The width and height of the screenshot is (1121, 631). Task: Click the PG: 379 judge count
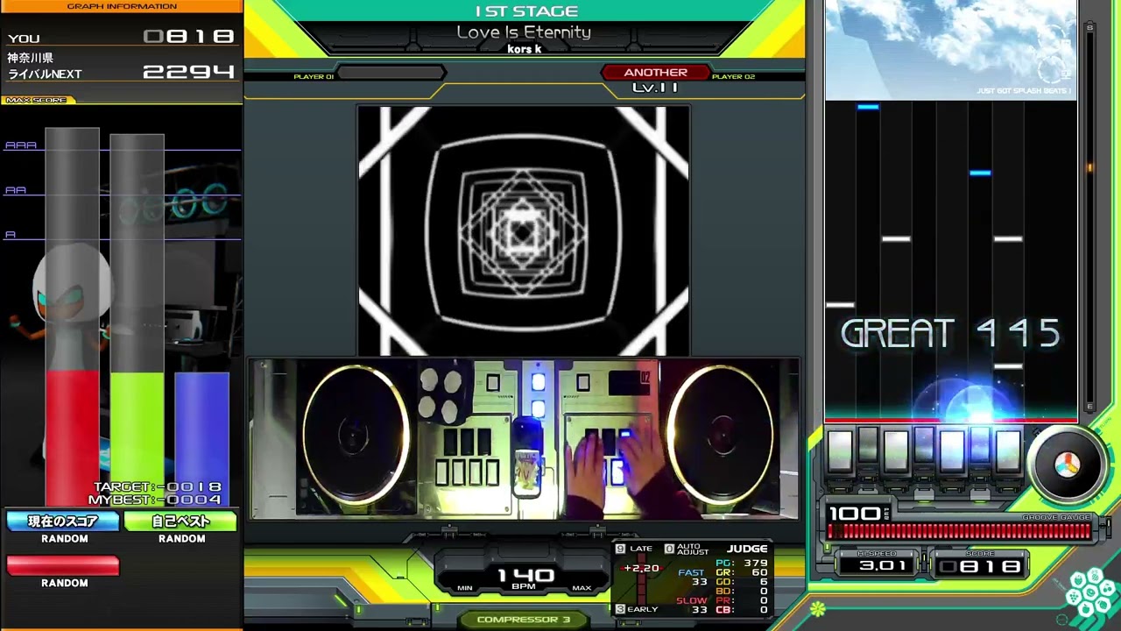pyautogui.click(x=741, y=564)
